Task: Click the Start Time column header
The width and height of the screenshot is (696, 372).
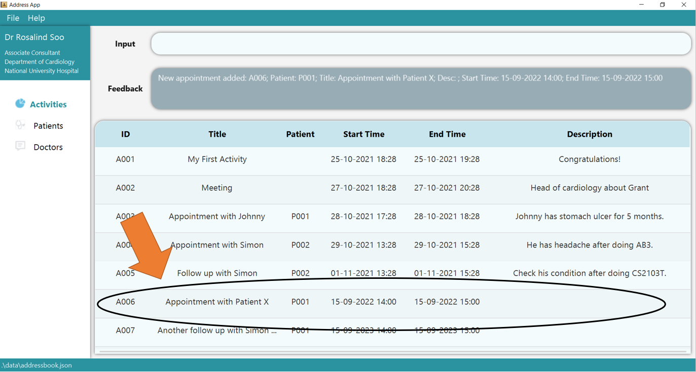Action: pos(363,134)
